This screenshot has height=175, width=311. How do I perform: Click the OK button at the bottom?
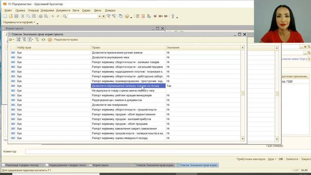click(x=281, y=159)
